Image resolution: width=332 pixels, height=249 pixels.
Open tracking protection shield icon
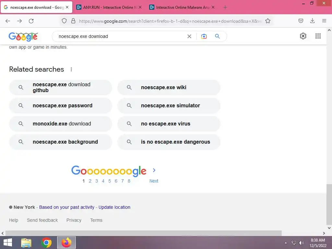64,21
